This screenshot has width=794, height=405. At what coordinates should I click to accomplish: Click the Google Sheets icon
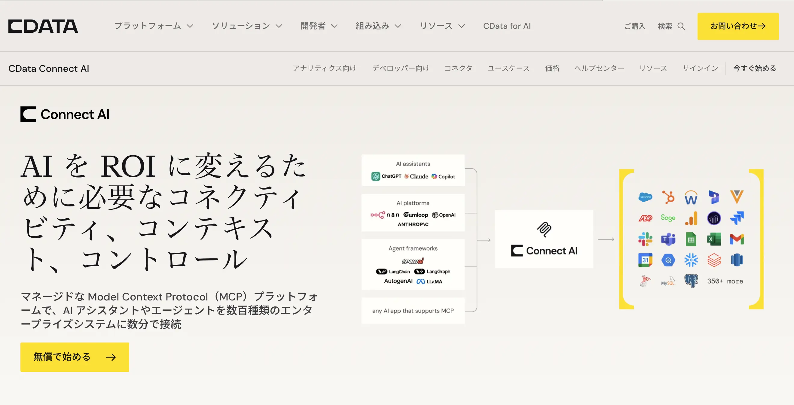pyautogui.click(x=691, y=239)
